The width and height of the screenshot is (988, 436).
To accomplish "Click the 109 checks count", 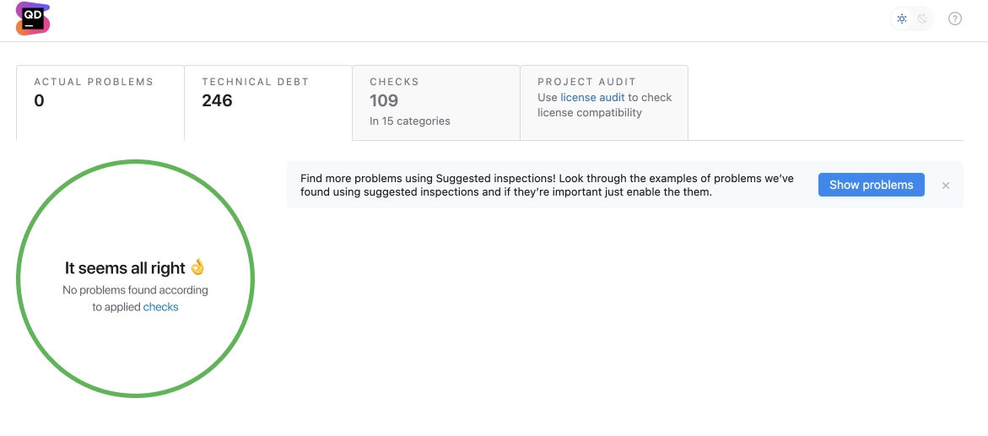I will click(x=384, y=101).
